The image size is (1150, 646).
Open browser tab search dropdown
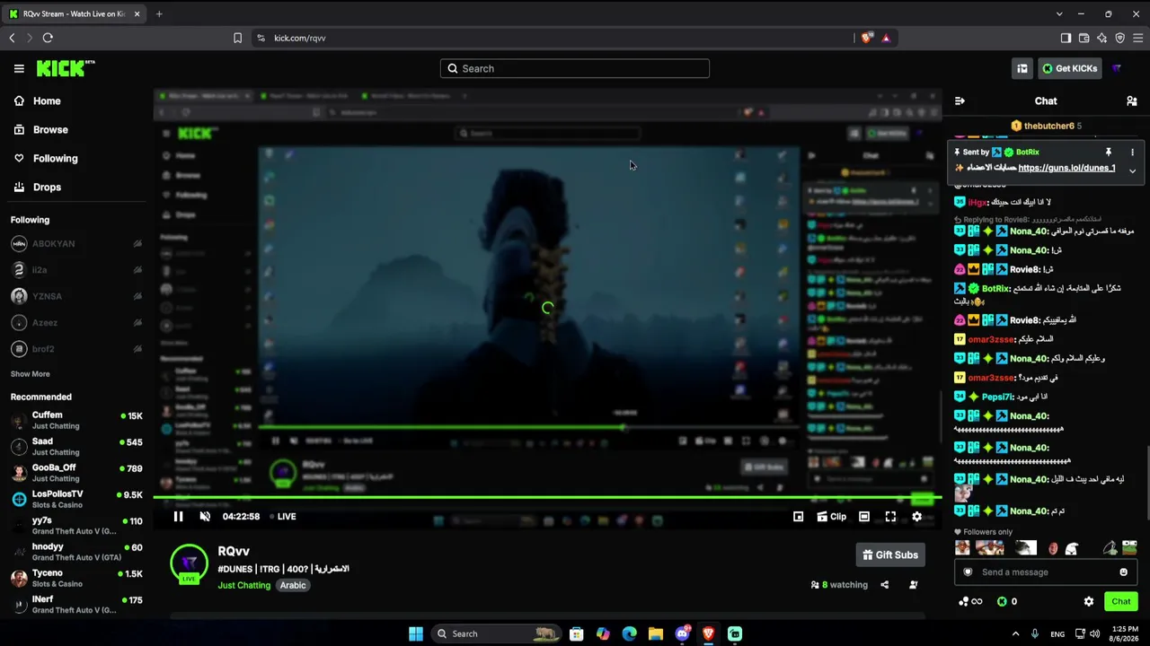pos(1059,13)
